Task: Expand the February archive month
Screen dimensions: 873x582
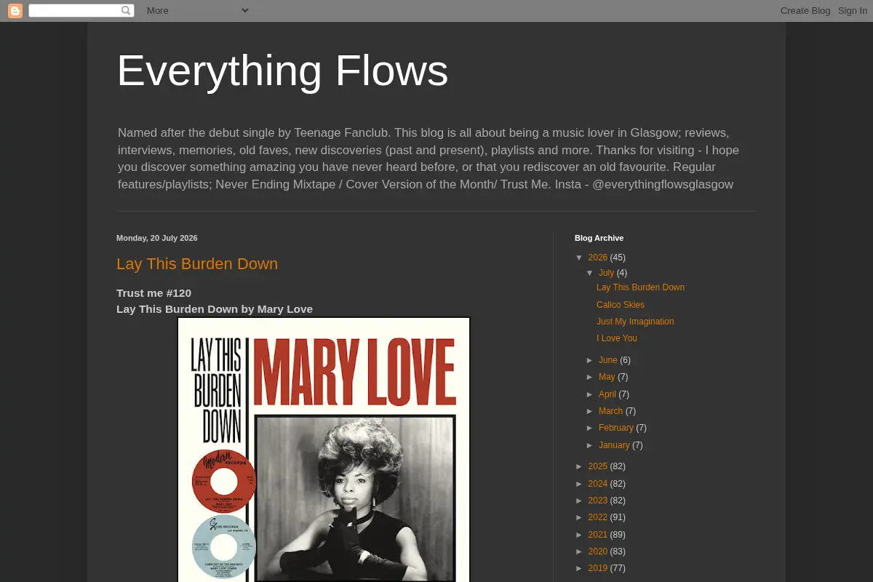Action: pyautogui.click(x=590, y=428)
